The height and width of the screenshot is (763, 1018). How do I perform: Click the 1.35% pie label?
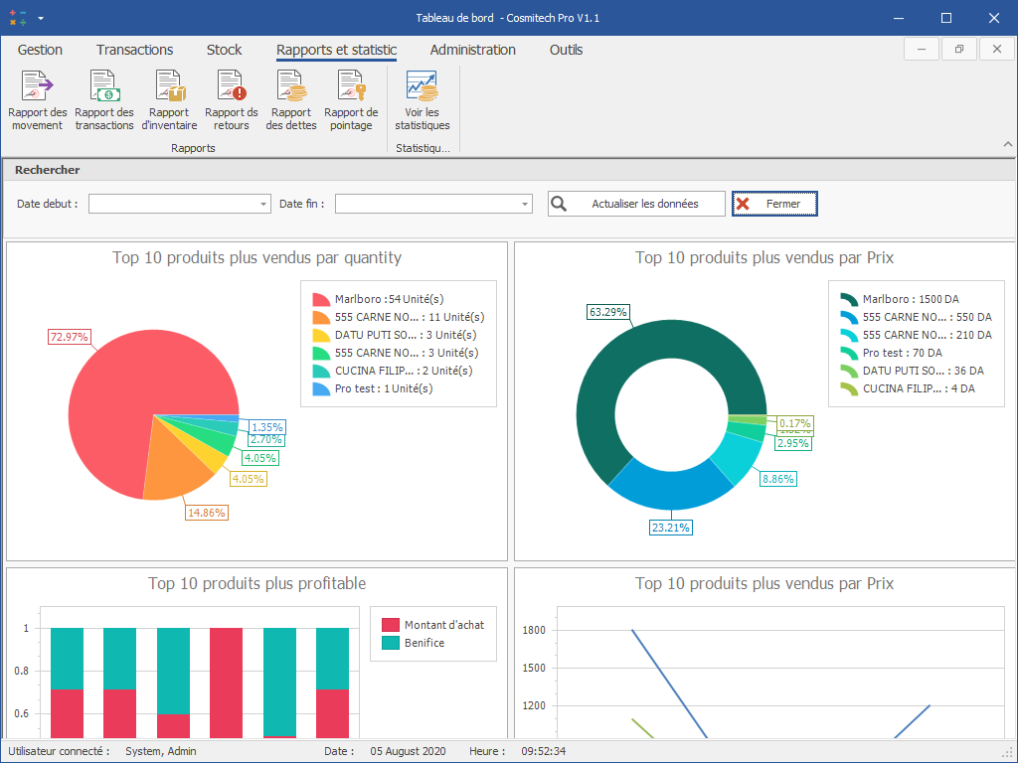(266, 427)
